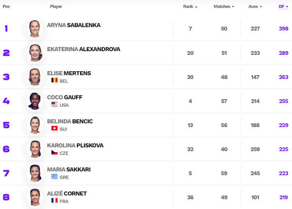Click the Switzerland flag icon
Viewport: 292px width, 209px height.
[54, 128]
